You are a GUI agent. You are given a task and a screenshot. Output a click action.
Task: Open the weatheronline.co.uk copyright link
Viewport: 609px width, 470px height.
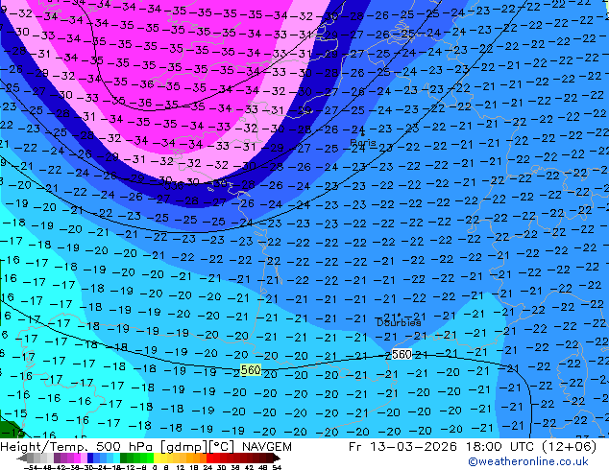click(x=528, y=461)
